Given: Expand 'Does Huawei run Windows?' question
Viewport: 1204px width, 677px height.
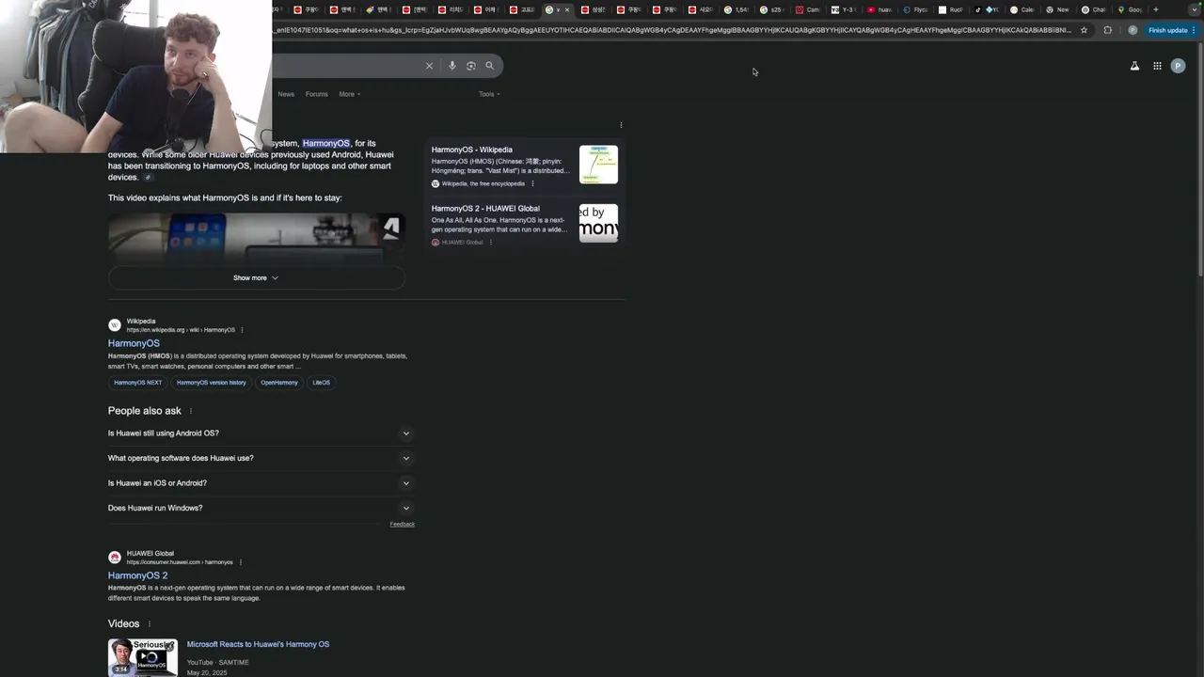Looking at the screenshot, I should point(260,508).
